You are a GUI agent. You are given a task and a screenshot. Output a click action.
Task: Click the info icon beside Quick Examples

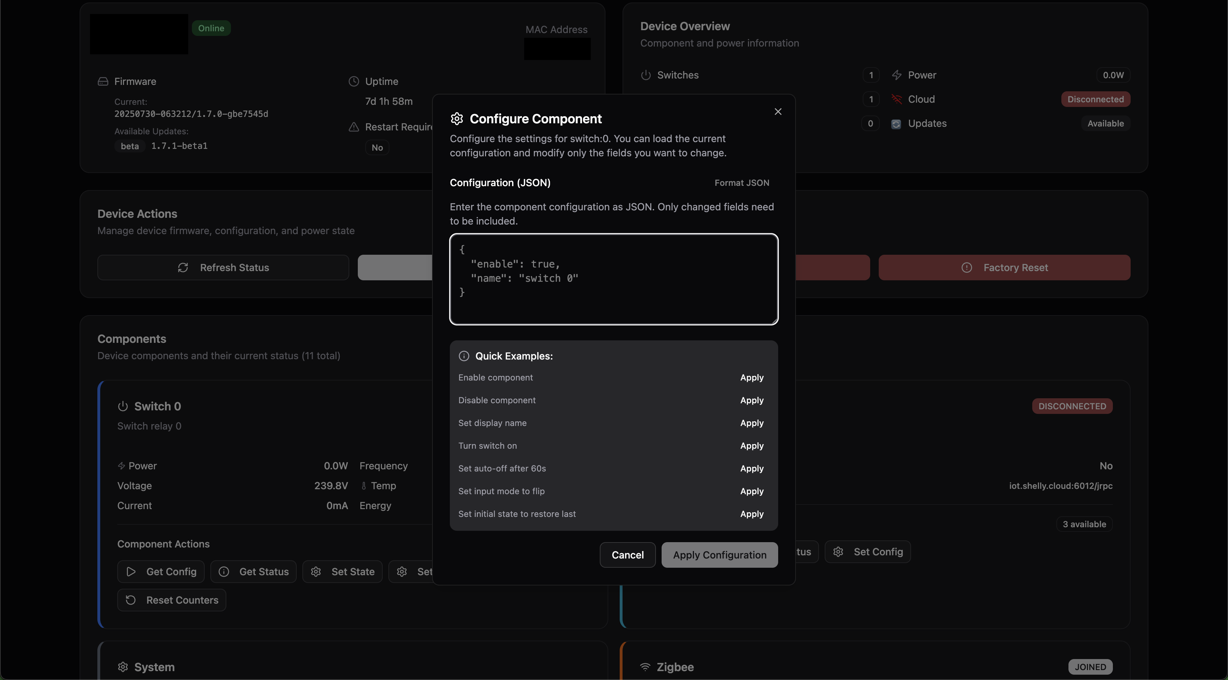pos(464,356)
